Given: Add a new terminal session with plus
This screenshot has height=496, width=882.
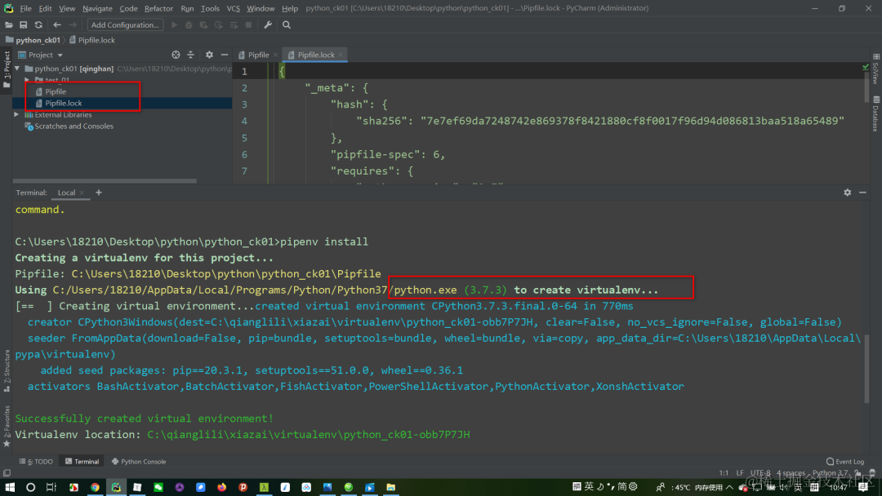Looking at the screenshot, I should (x=99, y=192).
